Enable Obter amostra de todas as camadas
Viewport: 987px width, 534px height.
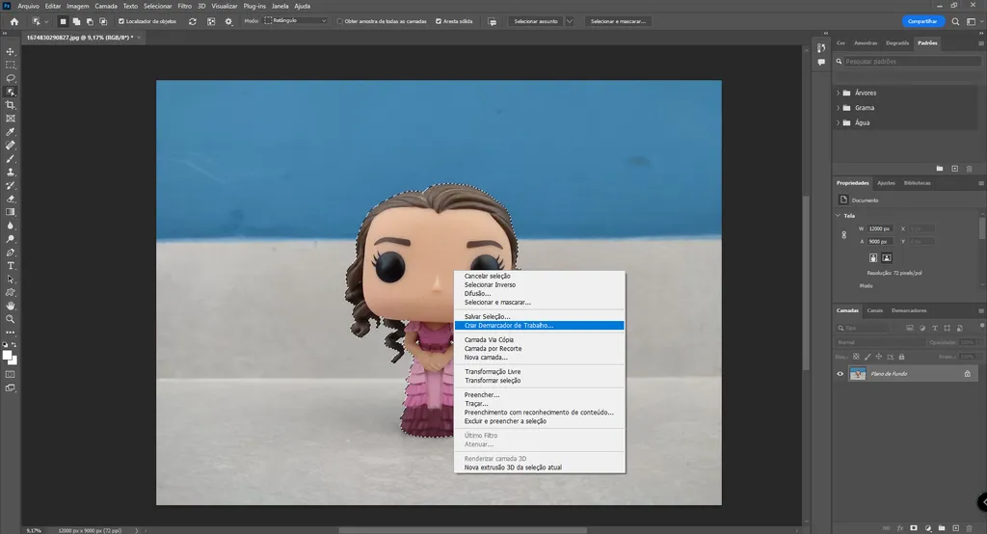click(339, 21)
